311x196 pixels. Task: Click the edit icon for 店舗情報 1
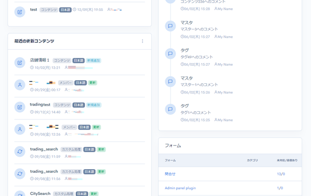tap(20, 63)
